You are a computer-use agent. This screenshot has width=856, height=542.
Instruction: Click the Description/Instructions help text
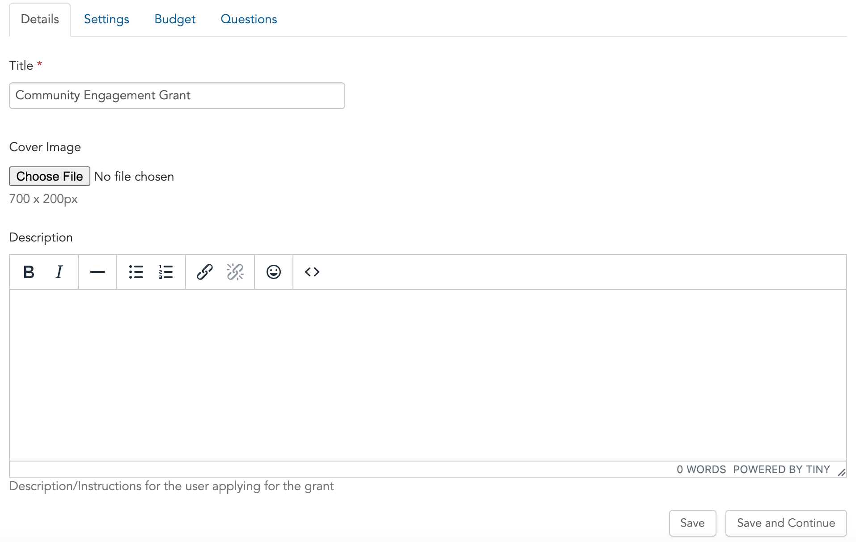[171, 486]
